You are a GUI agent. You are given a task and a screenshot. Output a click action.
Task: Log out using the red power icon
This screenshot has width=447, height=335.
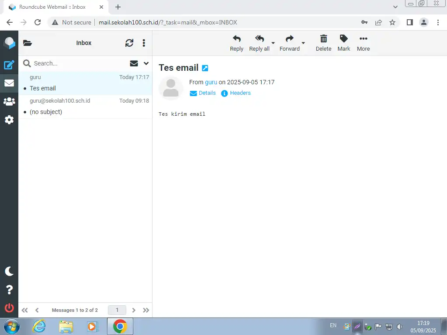tap(9, 307)
